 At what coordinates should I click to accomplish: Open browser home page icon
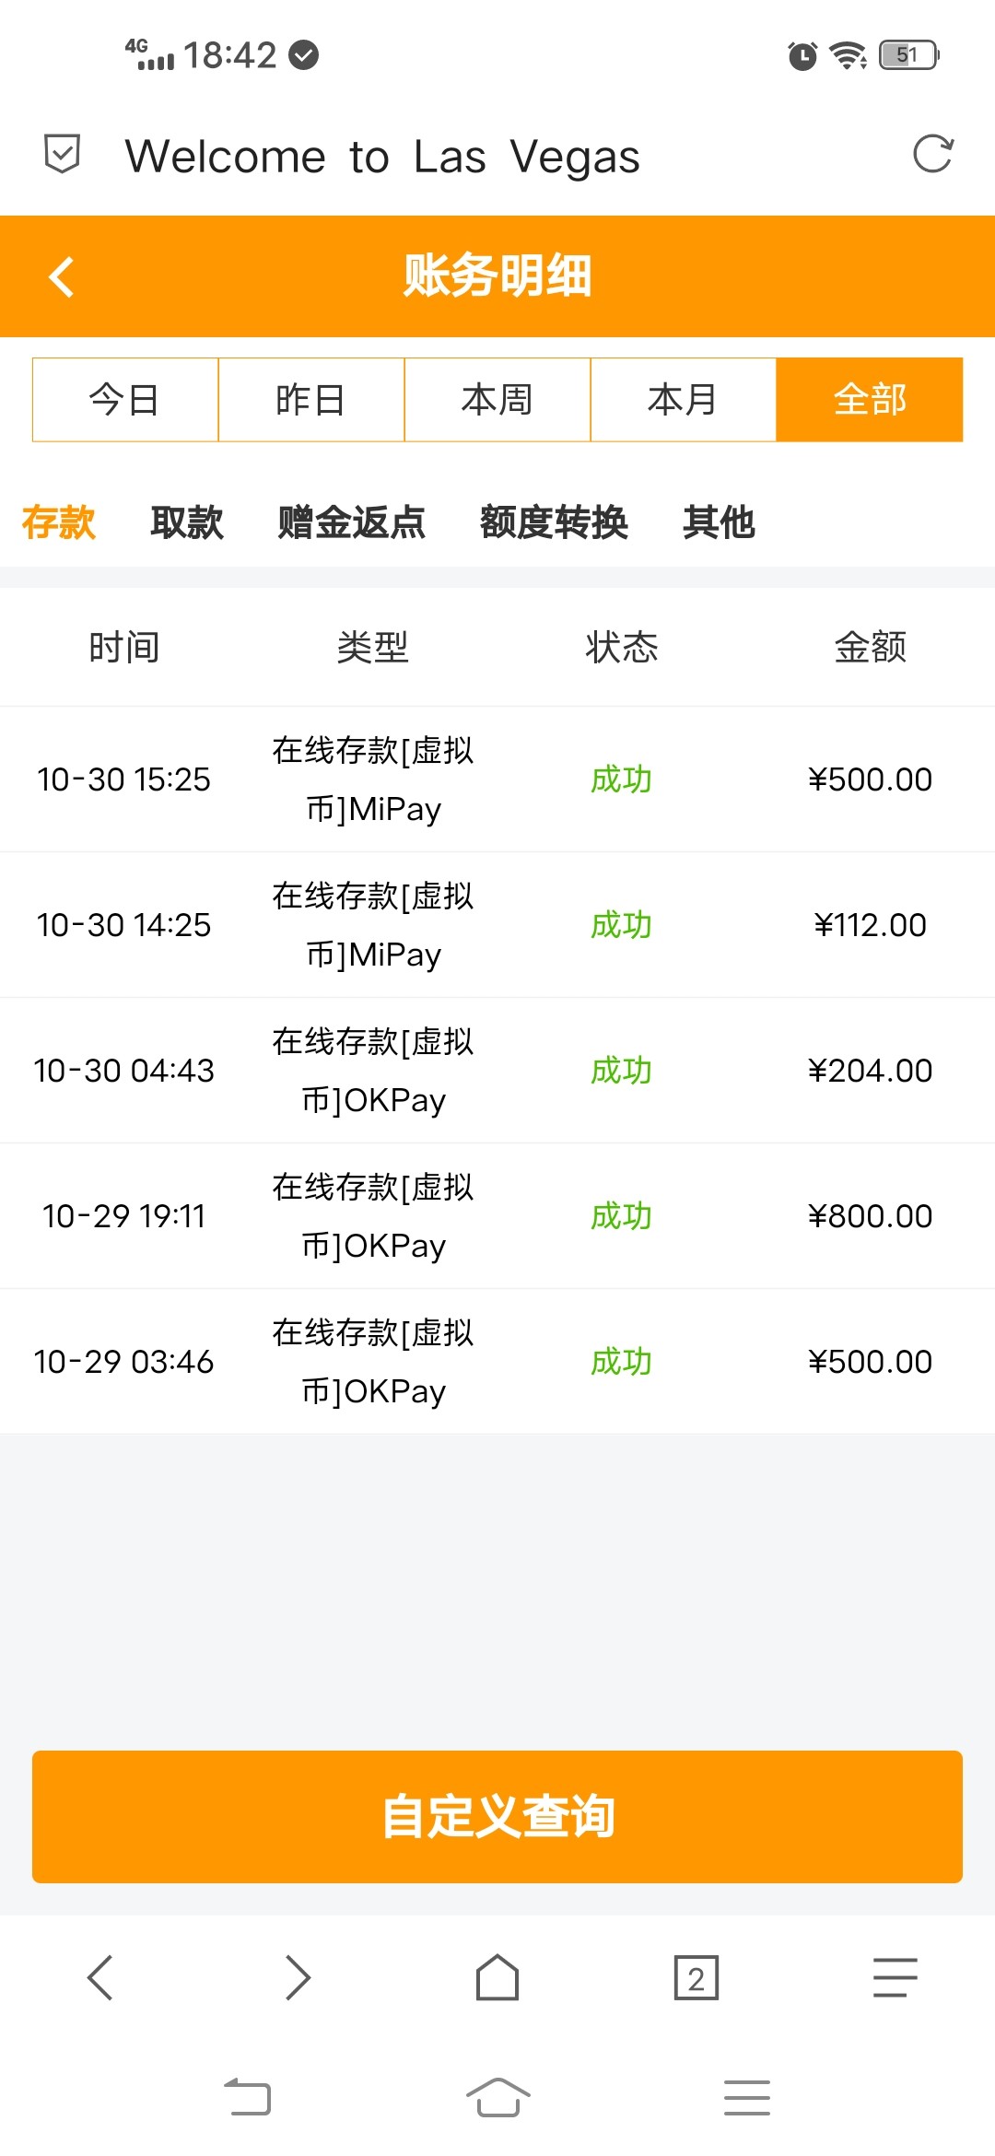click(x=497, y=1977)
